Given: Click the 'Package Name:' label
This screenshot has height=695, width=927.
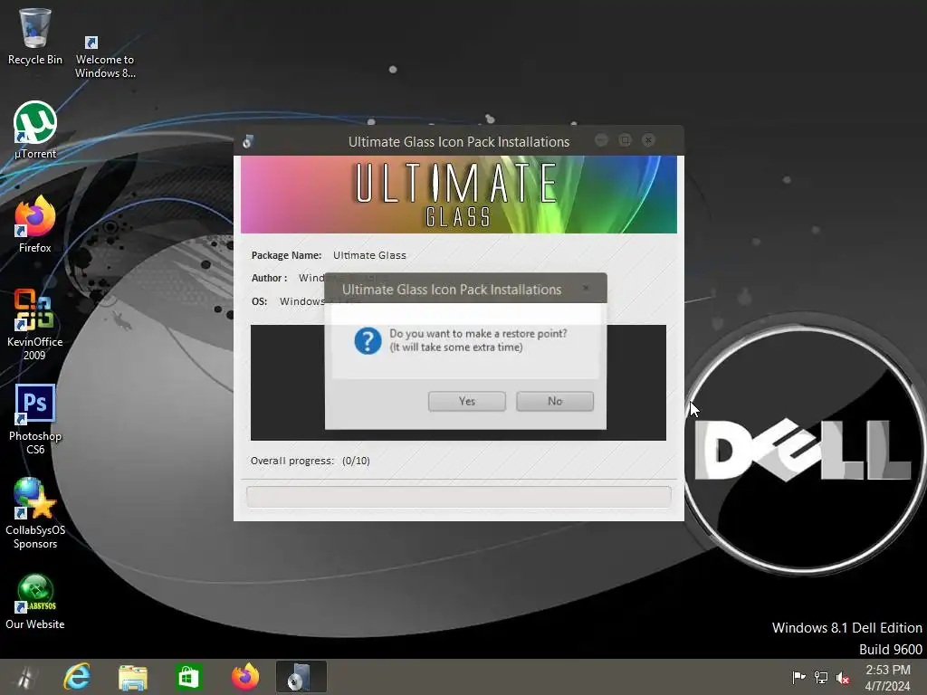Looking at the screenshot, I should [287, 255].
